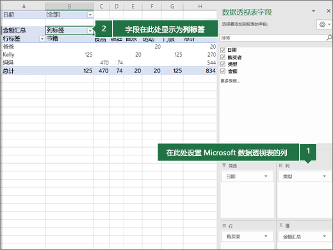This screenshot has width=333, height=250.
Task: Open the gear tools menu in field pane
Action: point(324,24)
